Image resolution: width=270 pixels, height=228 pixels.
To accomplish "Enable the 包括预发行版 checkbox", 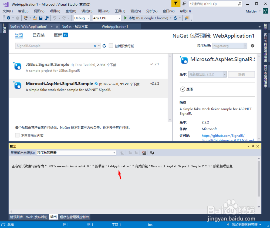I will tap(111, 46).
